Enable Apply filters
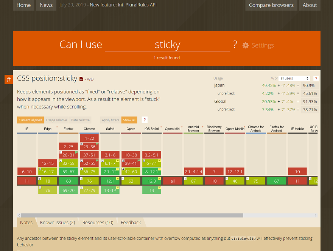 [x=110, y=120]
